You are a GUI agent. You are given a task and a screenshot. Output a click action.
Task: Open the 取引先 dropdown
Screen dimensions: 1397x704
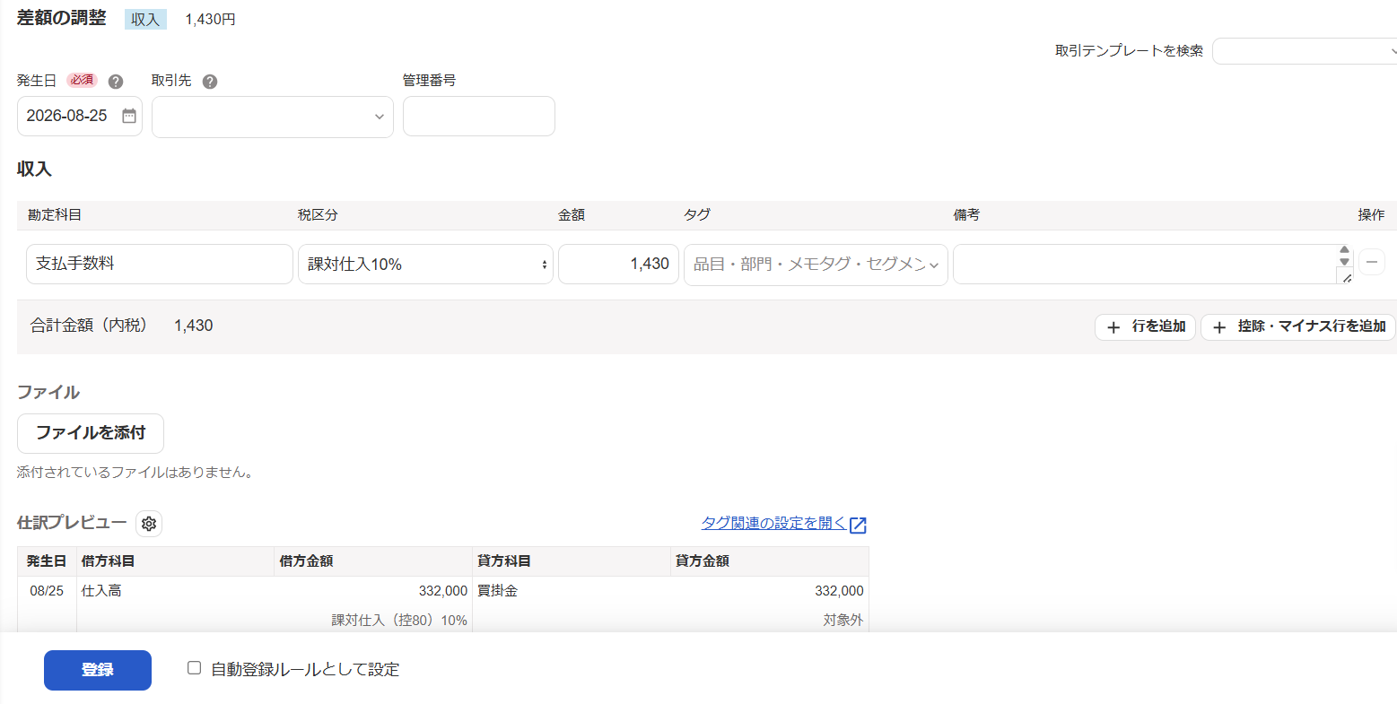point(273,117)
